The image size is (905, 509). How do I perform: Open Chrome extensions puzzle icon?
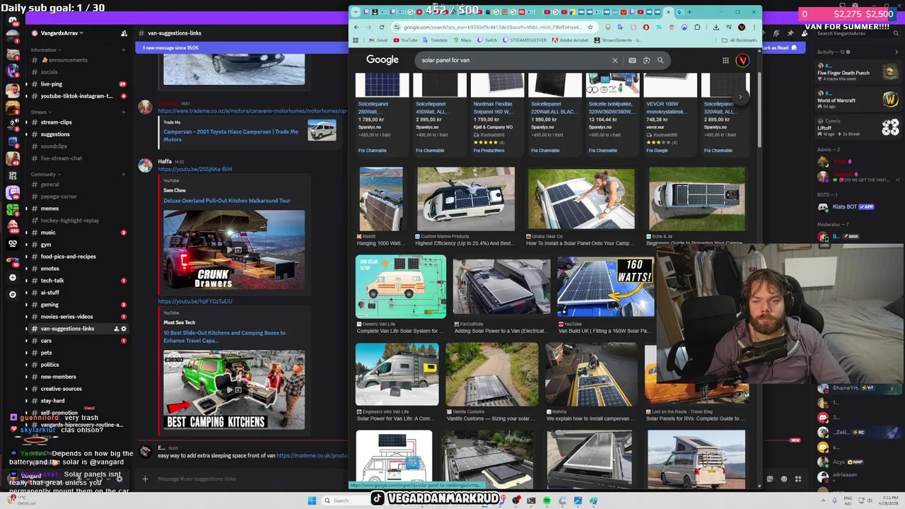[698, 27]
